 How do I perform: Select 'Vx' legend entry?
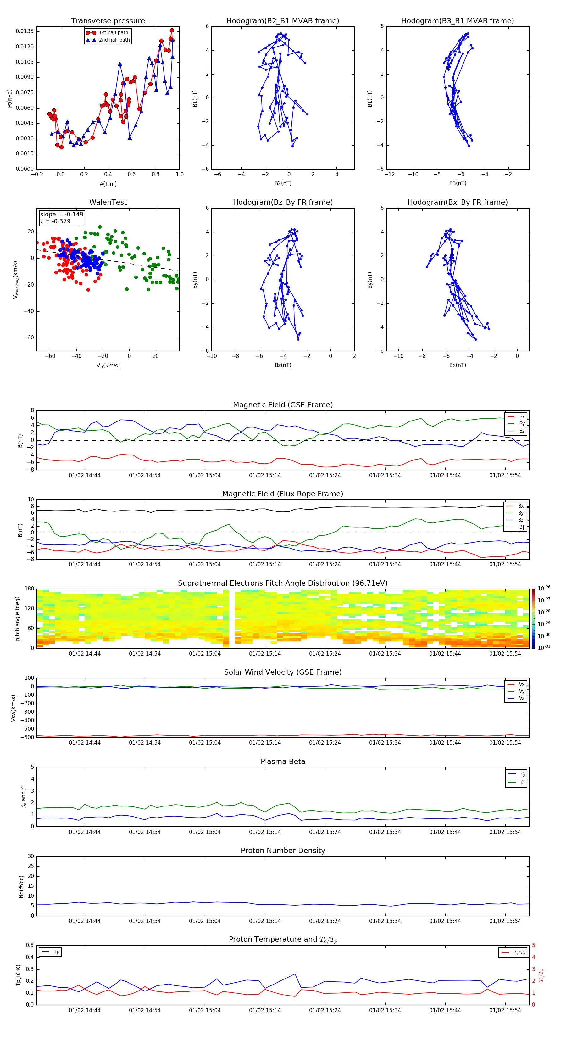tap(516, 684)
